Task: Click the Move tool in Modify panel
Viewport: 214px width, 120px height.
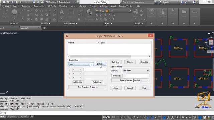Action: [36, 11]
